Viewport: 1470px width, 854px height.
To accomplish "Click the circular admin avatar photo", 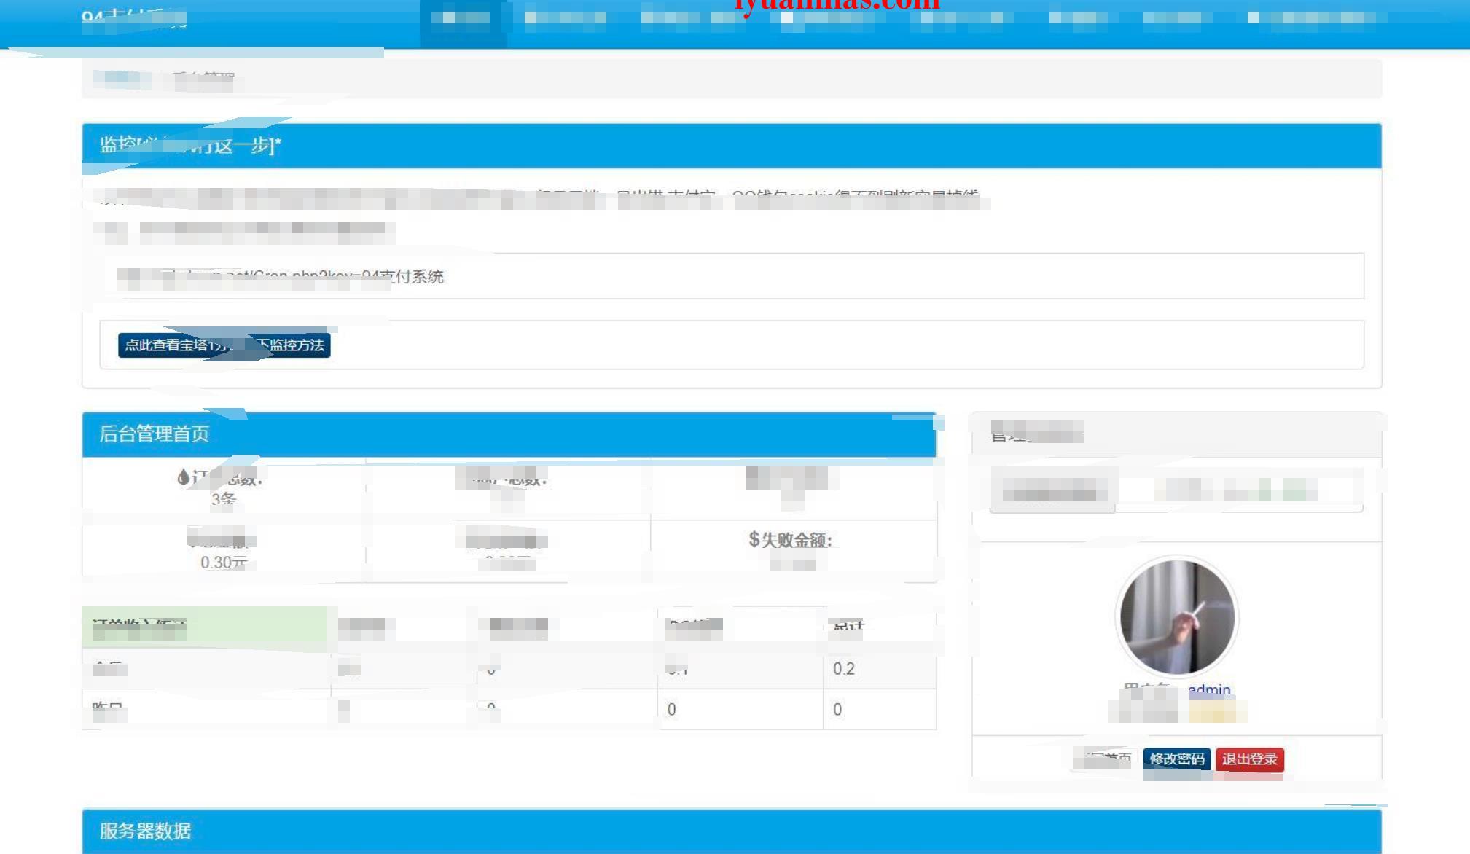I will [1177, 617].
